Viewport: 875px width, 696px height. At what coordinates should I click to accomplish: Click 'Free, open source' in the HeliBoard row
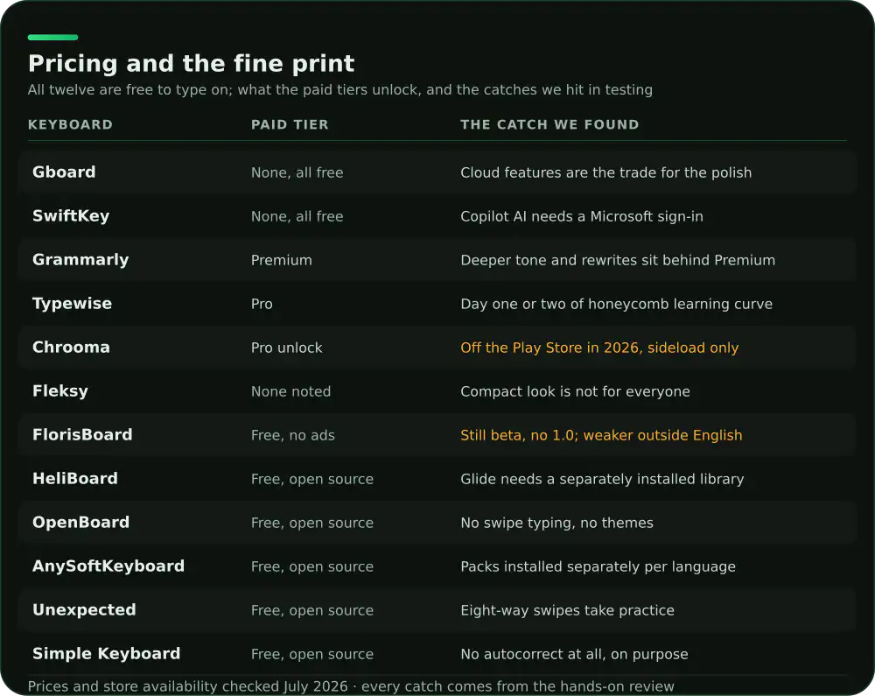click(x=312, y=479)
